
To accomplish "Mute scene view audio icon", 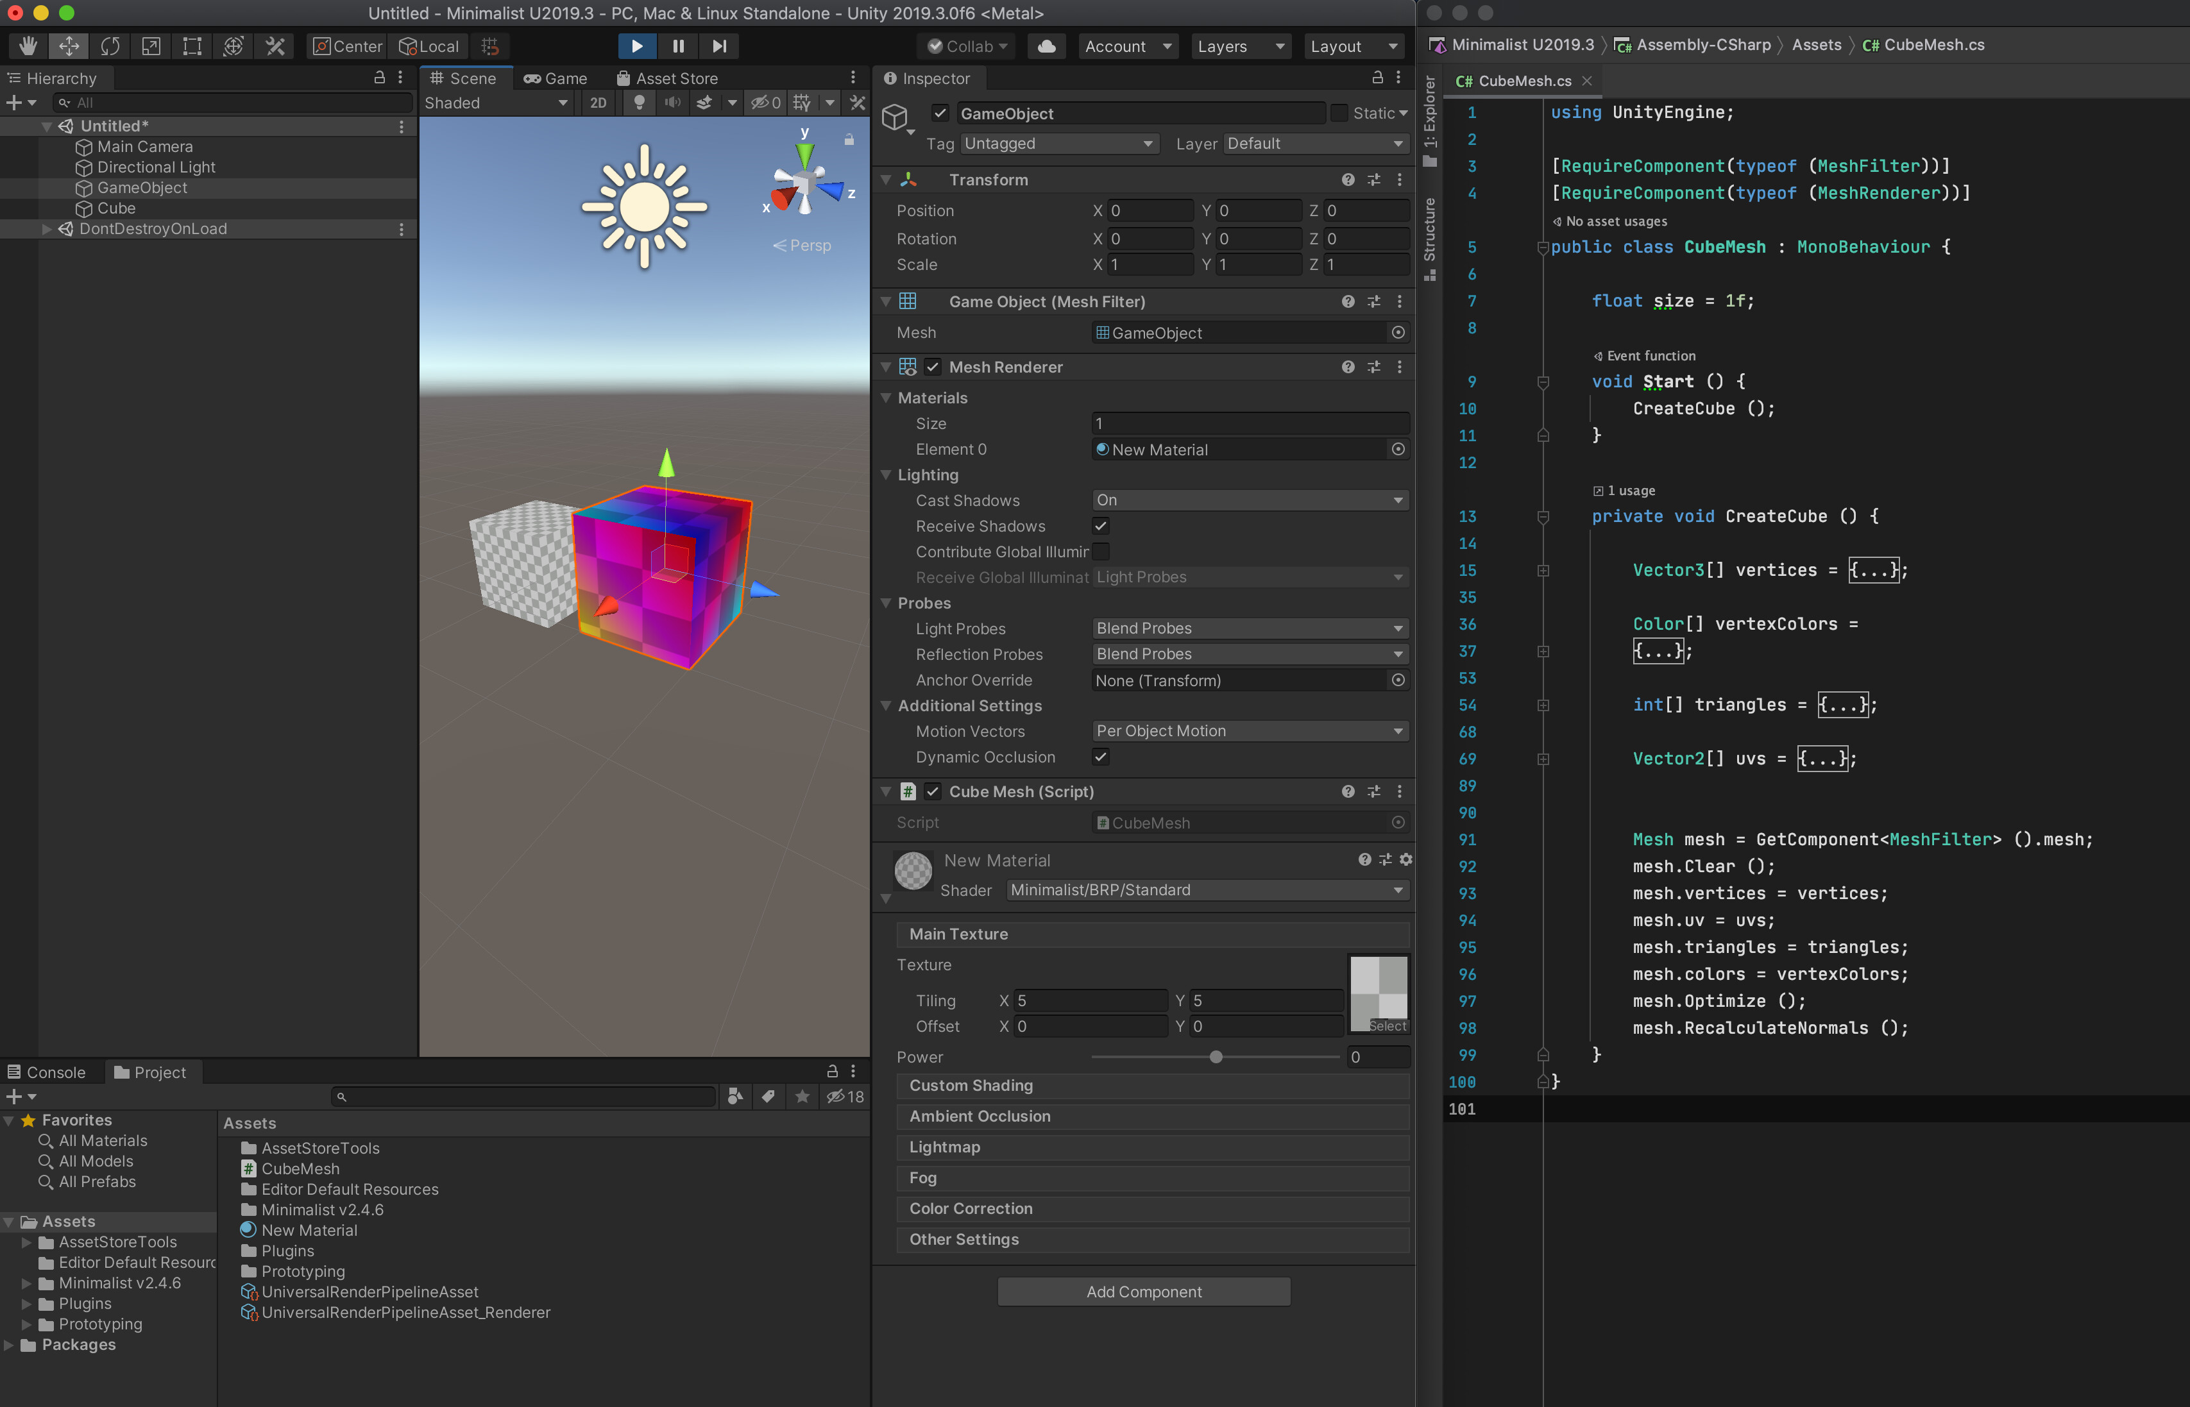I will click(x=672, y=103).
